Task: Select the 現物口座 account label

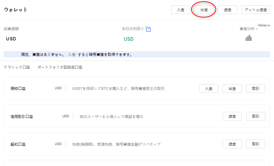Action: [x=18, y=89]
